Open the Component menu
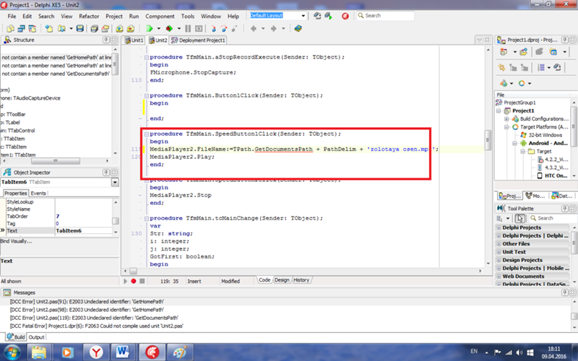Viewport: 578px width, 361px height. 160,16
